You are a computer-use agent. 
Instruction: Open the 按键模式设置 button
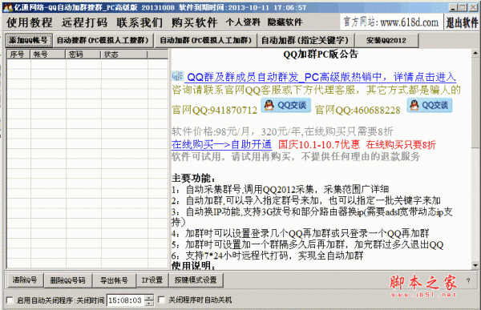pyautogui.click(x=196, y=280)
